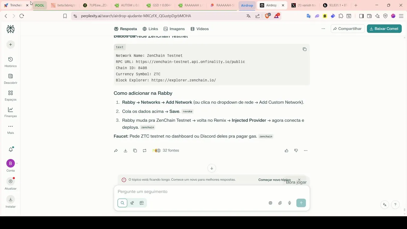Screen dimensions: 407x229
Task: Bookmark this page
Action: coord(65,16)
